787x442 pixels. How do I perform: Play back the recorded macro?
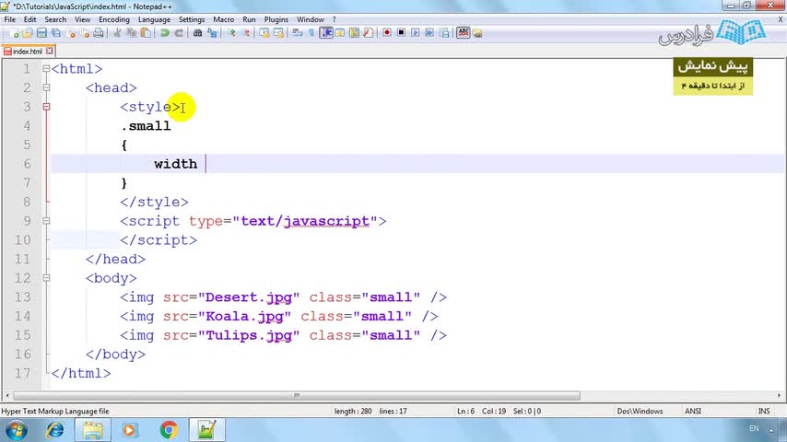[415, 32]
